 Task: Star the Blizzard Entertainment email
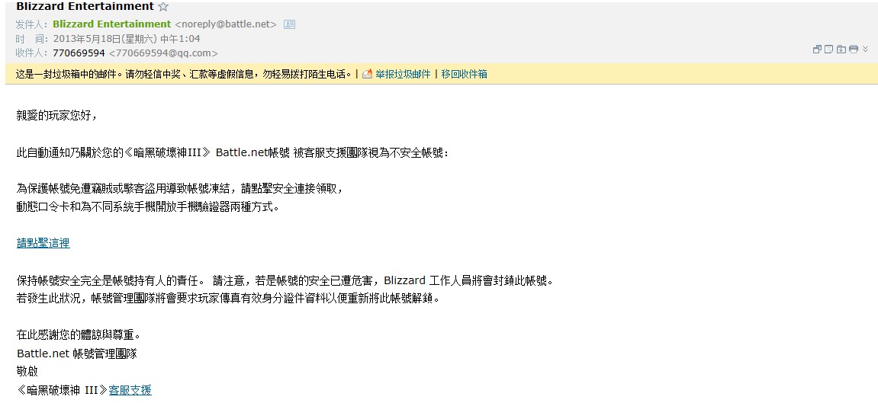point(163,7)
